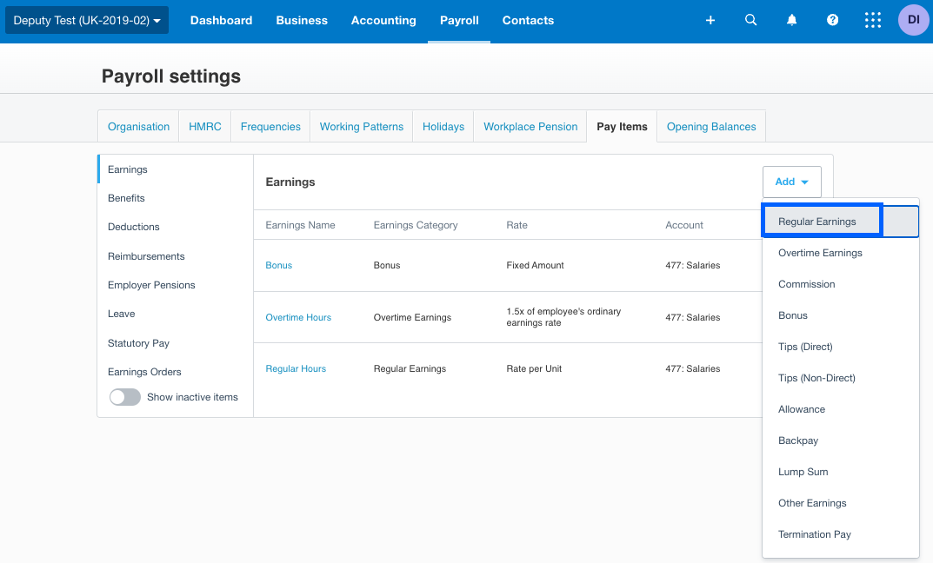933x563 pixels.
Task: Choose Backpay from Add menu
Action: pyautogui.click(x=840, y=440)
